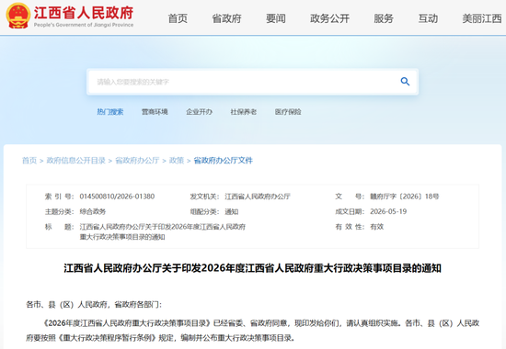Click the 营商环境 hot search link

pyautogui.click(x=155, y=112)
